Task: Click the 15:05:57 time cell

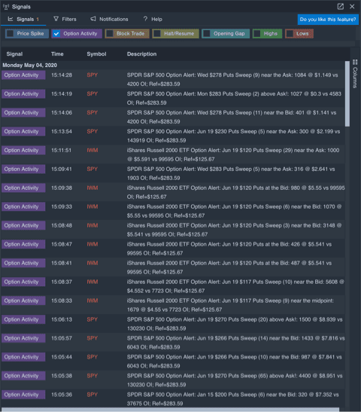Action: 62,338
